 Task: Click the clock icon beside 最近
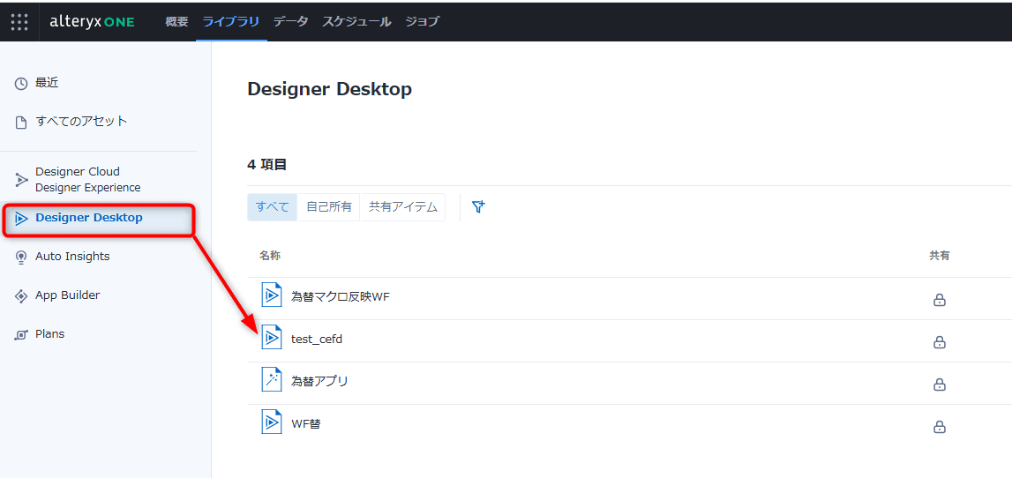click(21, 83)
